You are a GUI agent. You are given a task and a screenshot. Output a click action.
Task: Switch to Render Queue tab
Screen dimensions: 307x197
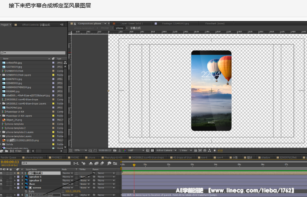point(8,157)
